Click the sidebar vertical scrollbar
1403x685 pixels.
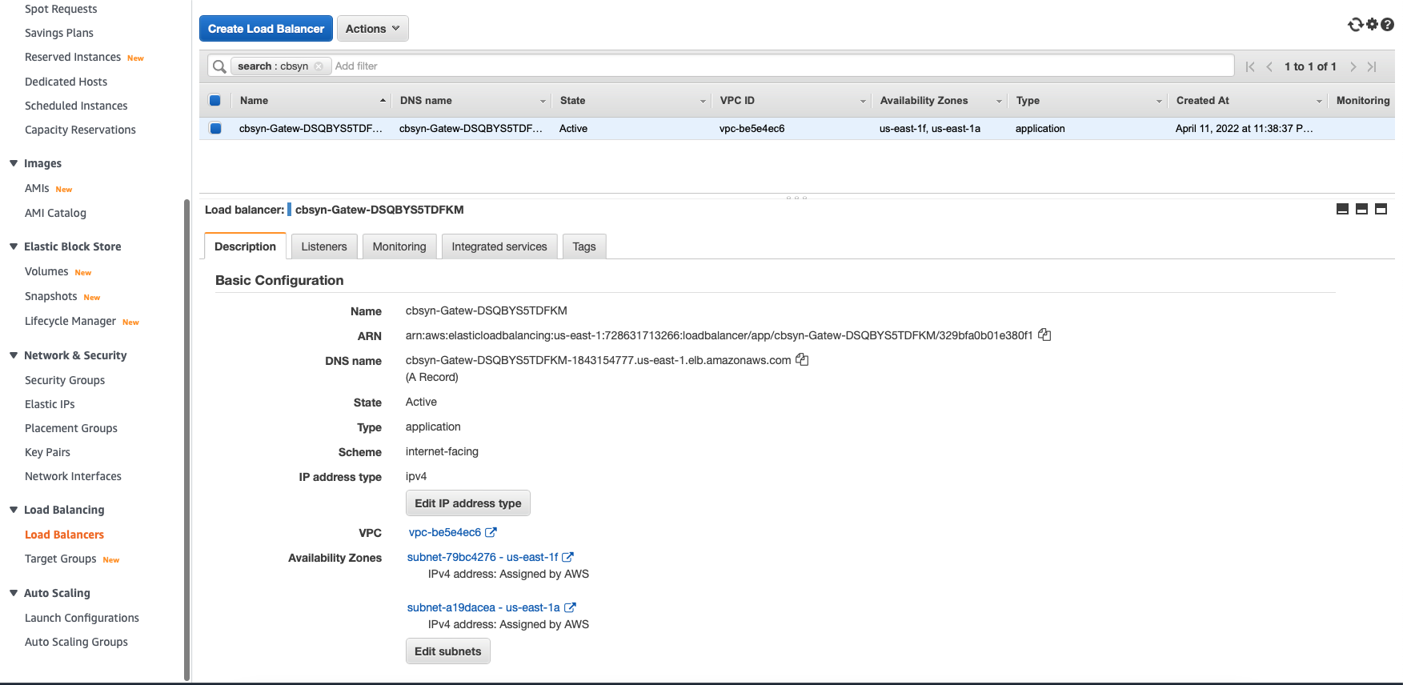(187, 440)
